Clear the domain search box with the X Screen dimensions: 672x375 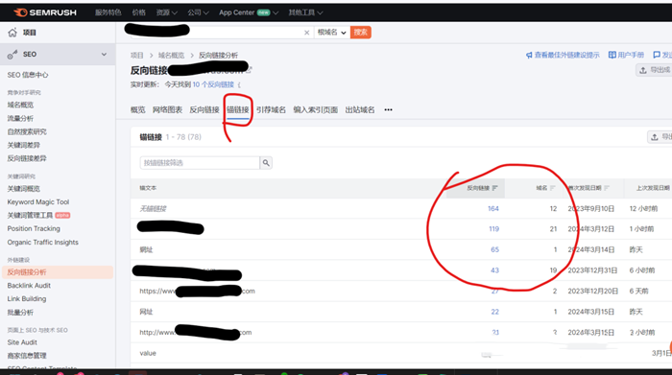306,33
